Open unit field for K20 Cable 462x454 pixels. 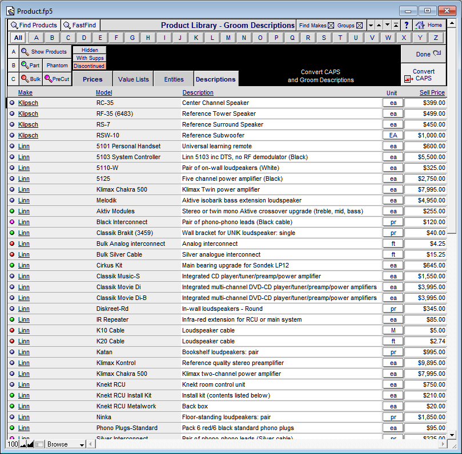tap(393, 341)
